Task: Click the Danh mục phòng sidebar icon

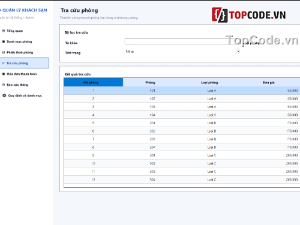Action: [x=4, y=41]
